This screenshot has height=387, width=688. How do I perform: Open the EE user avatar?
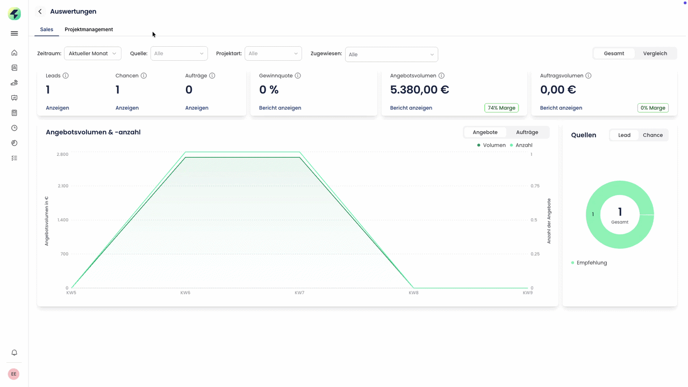coord(14,374)
